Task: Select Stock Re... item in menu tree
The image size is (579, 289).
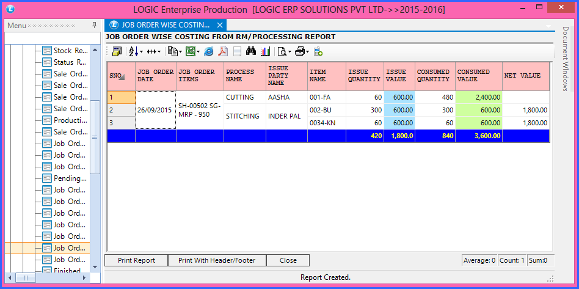Action: [70, 51]
